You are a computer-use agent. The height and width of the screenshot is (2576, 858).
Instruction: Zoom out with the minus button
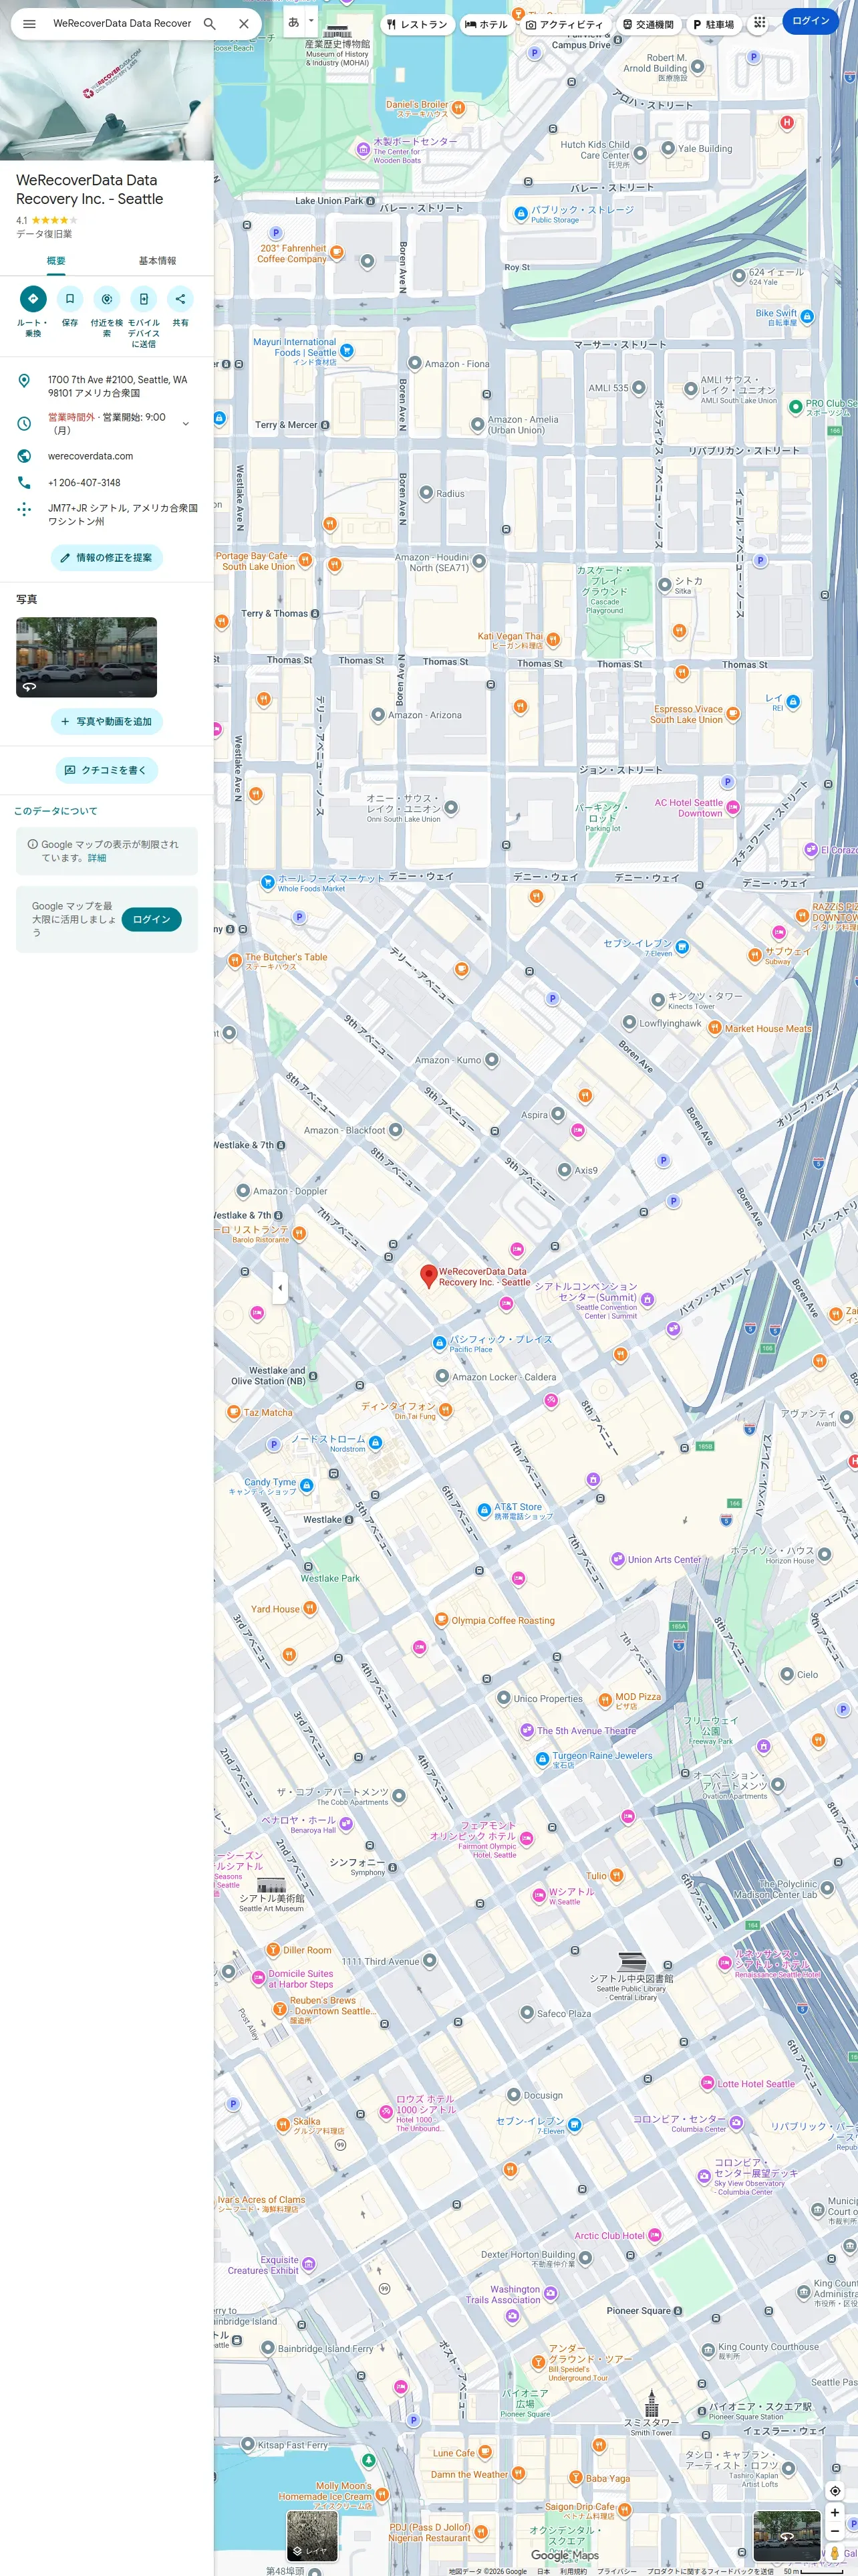835,2531
